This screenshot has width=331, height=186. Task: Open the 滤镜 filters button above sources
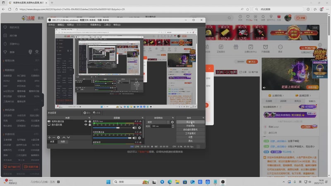tap(97, 113)
